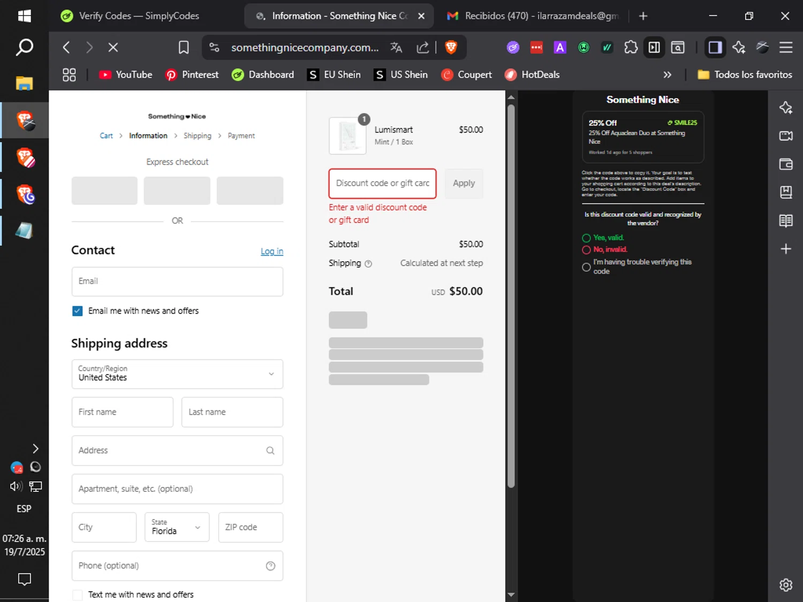This screenshot has width=803, height=602.
Task: Open the green circular extension icon
Action: point(584,48)
